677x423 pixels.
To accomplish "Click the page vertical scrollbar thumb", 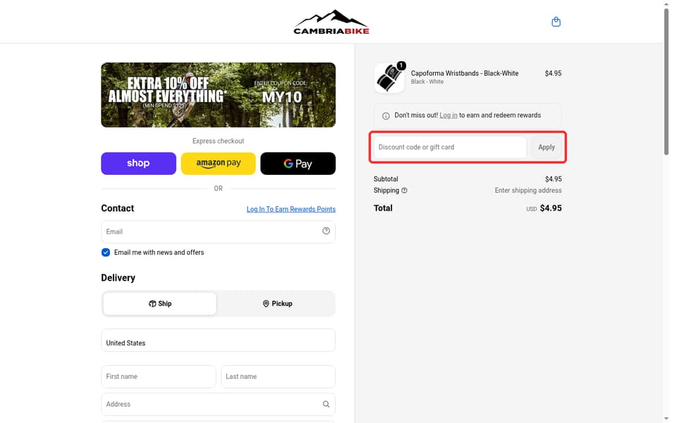I will click(x=666, y=80).
